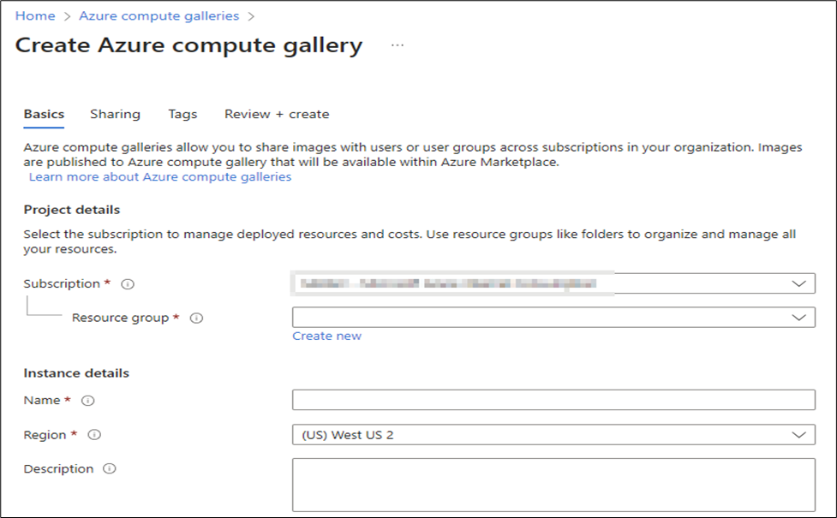Click the Description info icon
837x518 pixels.
tap(110, 469)
